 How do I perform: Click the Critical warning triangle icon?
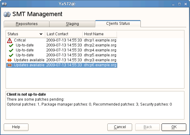click(10, 40)
